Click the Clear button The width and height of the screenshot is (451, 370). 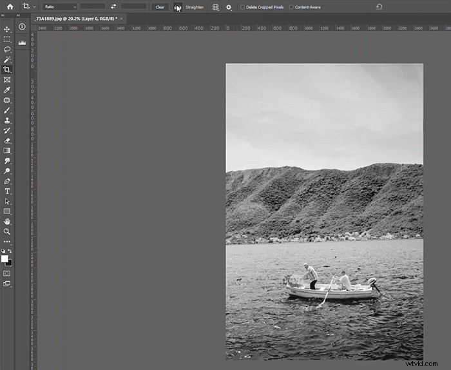point(160,7)
